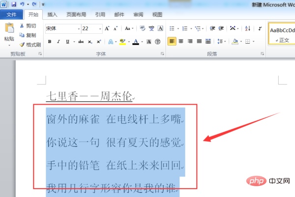
Task: Click the Save icon in quick access toolbar
Action: (12, 4)
